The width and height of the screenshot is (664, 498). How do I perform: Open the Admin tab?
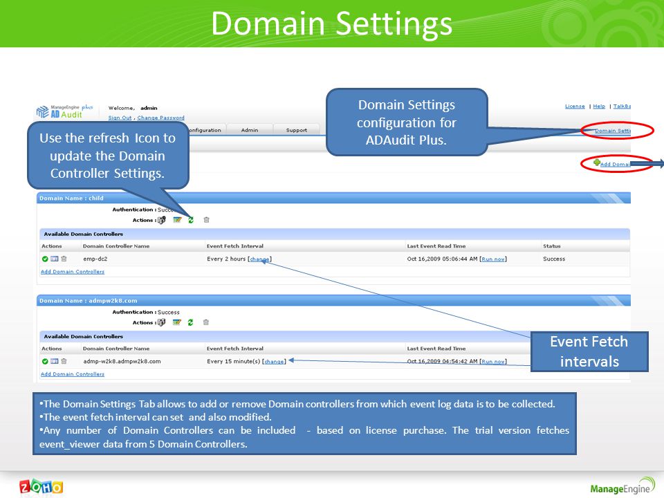(x=250, y=130)
